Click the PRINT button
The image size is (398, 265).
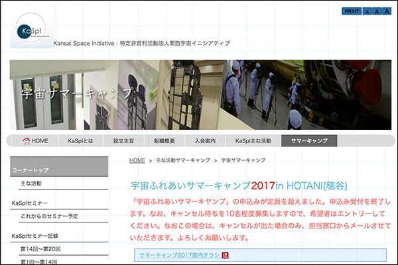pos(352,11)
